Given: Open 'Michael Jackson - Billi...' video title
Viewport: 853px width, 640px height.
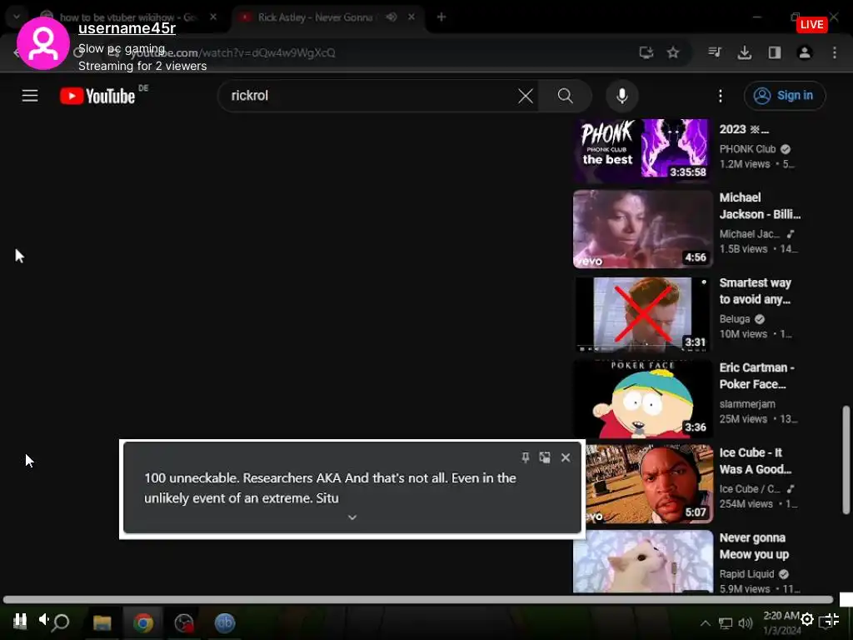Looking at the screenshot, I should click(x=760, y=206).
